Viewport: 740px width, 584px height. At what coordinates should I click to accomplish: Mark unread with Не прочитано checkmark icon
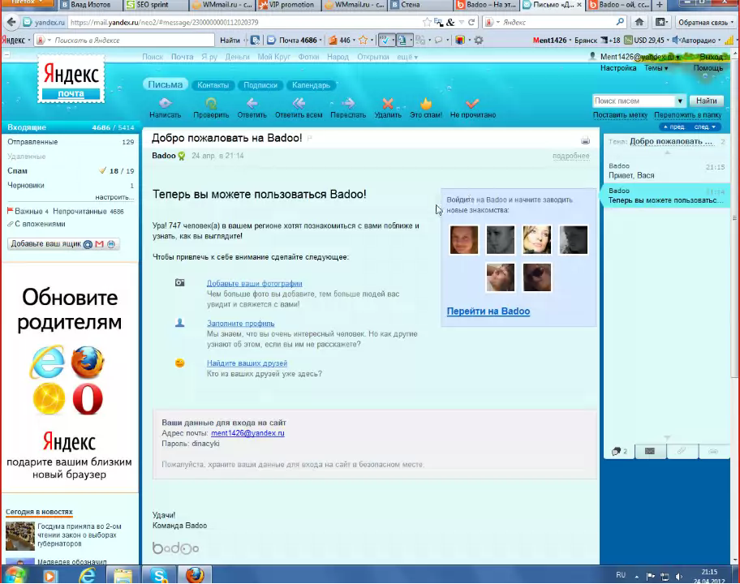(472, 103)
